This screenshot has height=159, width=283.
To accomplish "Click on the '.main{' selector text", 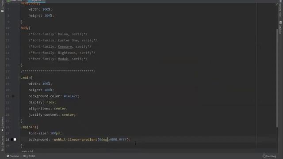I will click(27, 78).
